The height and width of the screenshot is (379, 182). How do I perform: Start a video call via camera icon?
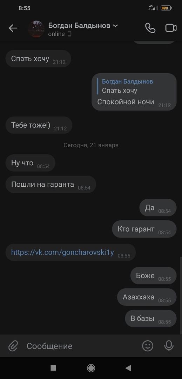(x=171, y=28)
